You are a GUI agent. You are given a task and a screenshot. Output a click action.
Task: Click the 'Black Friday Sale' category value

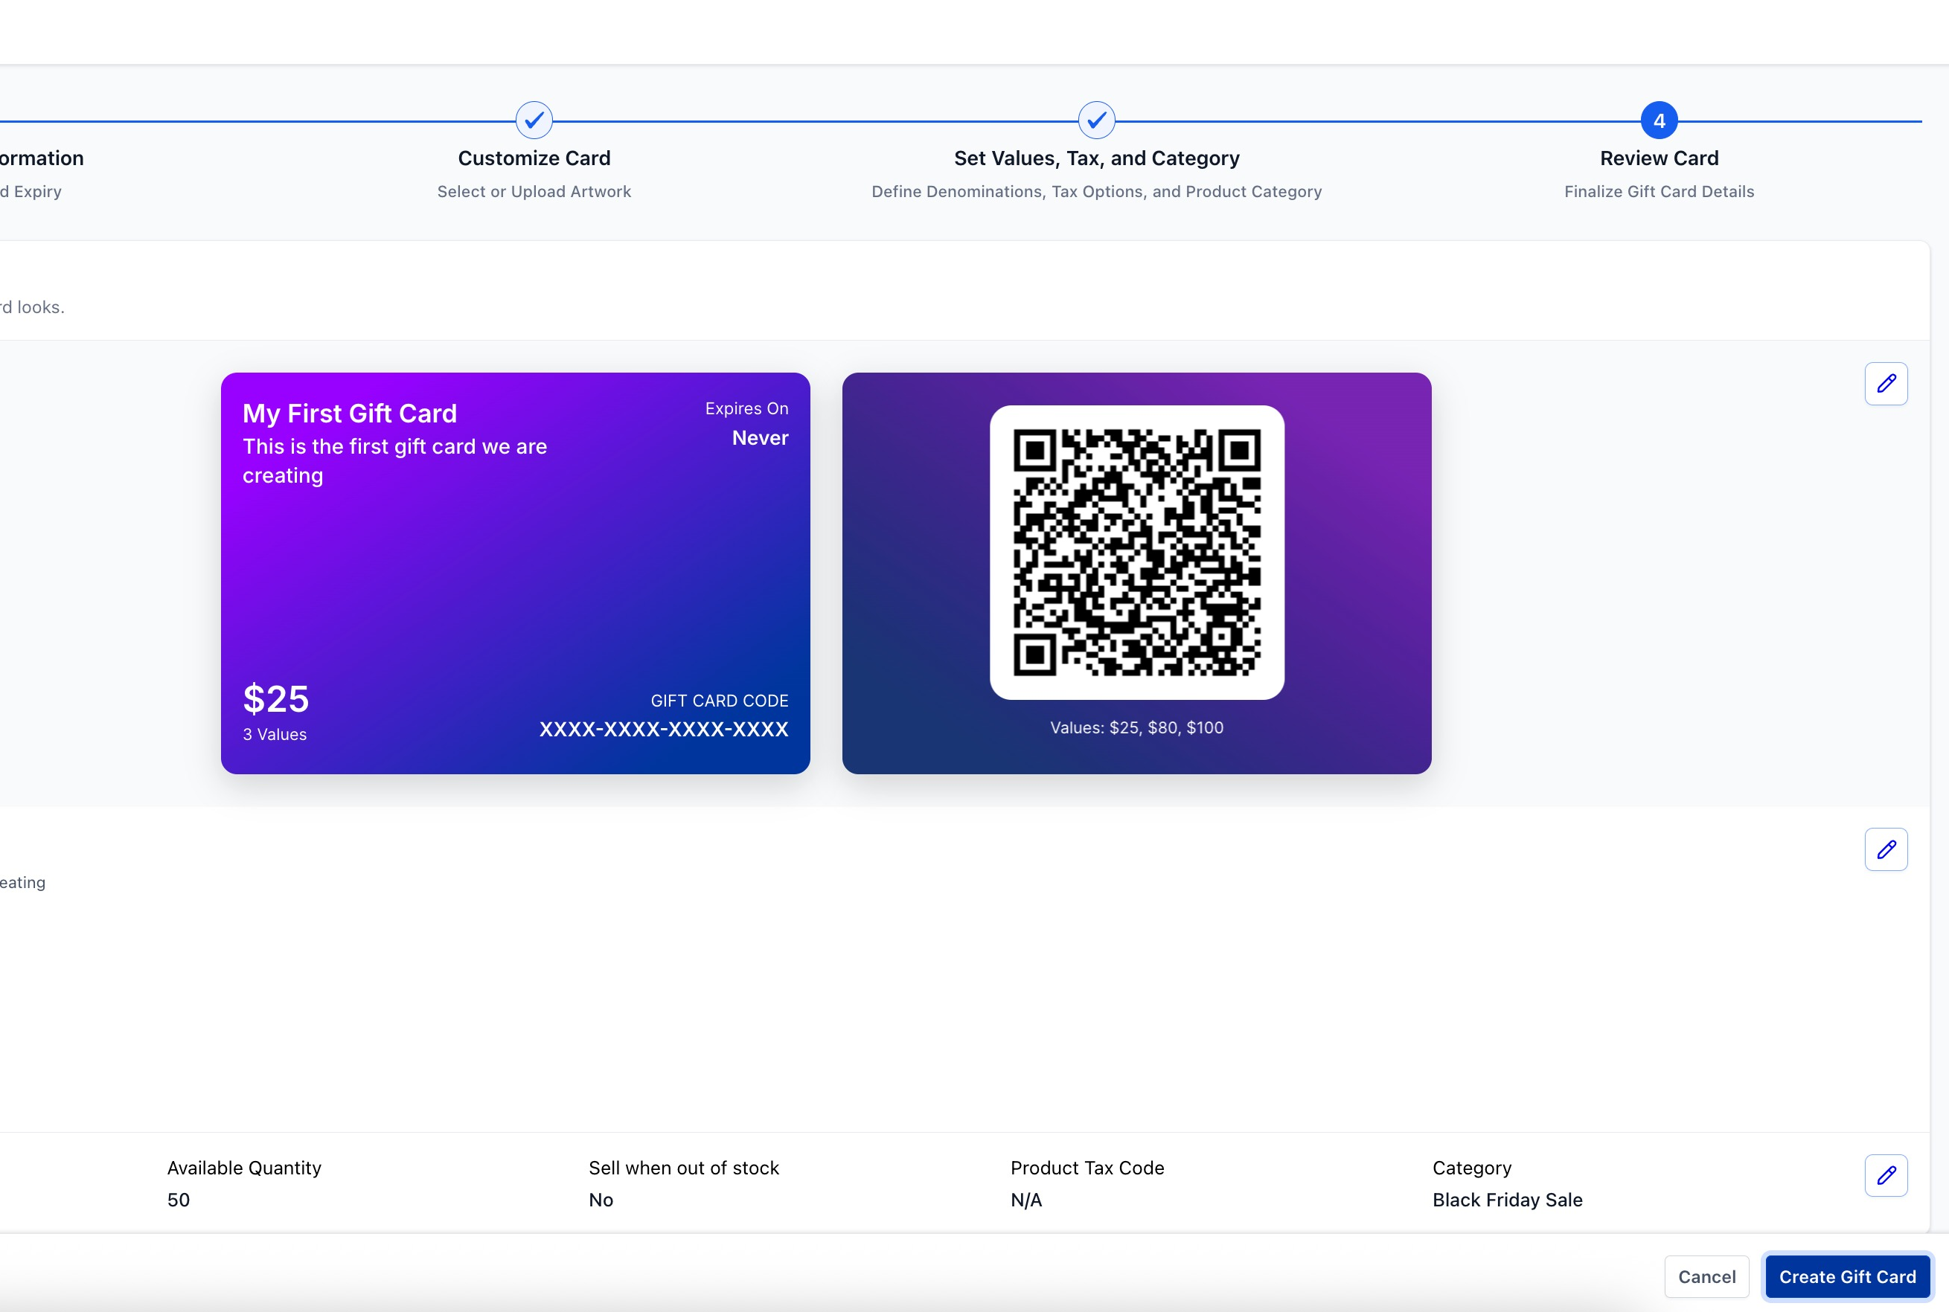(1507, 1200)
